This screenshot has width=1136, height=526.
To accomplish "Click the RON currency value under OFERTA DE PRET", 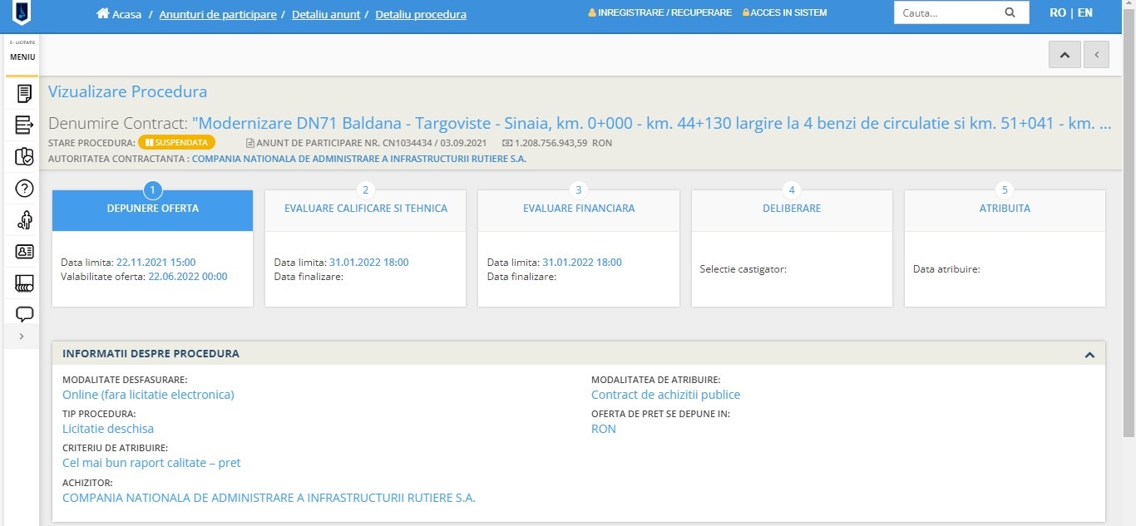I will pyautogui.click(x=604, y=429).
